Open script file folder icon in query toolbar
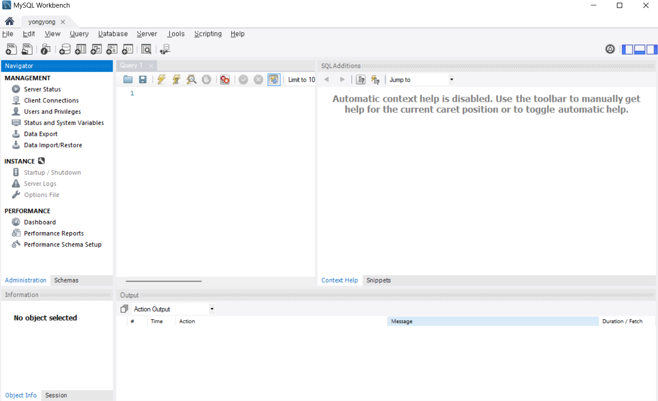The width and height of the screenshot is (658, 401). click(x=128, y=79)
